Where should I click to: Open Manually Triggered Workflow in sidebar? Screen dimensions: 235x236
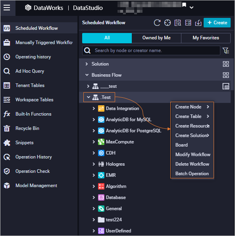39,43
